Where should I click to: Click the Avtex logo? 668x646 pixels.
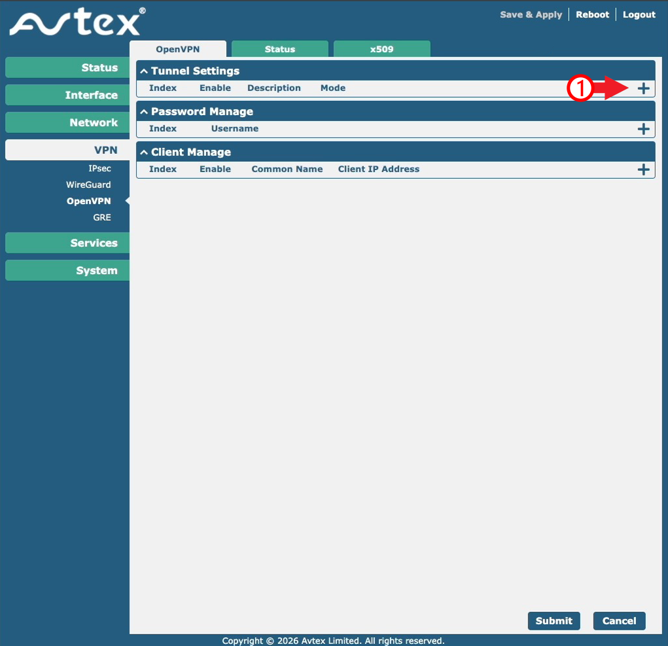tap(77, 23)
